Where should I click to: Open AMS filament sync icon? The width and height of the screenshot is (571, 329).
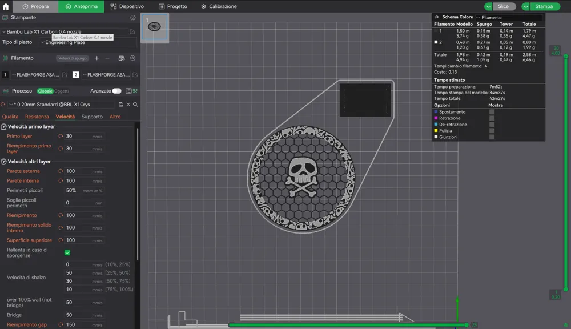[122, 58]
